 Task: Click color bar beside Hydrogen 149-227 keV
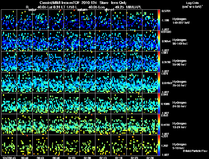click(159, 20)
